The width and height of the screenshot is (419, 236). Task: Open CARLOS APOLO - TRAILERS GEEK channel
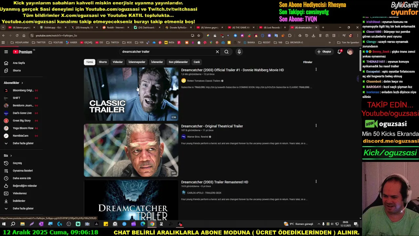tap(204, 193)
